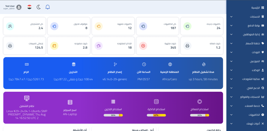Viewport: 267px width, 131px height.
Task: Expand the بوابة الدفع sidebar menu
Action: (247, 26)
